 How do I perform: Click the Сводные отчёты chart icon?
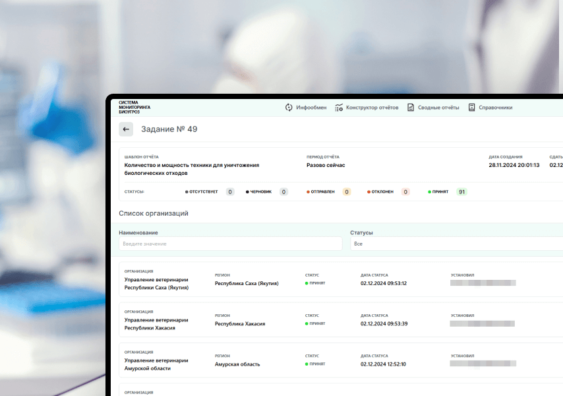pos(411,108)
